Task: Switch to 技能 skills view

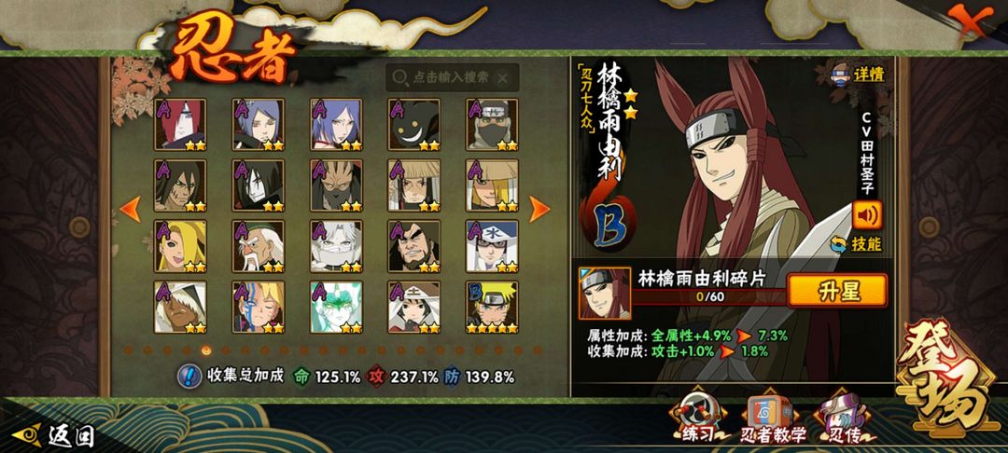Action: 856,244
